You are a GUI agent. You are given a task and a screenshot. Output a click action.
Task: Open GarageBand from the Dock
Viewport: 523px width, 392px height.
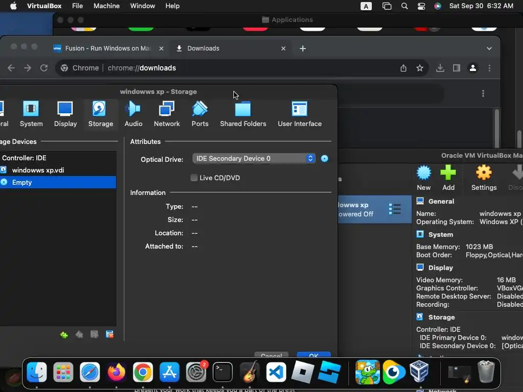tap(249, 372)
